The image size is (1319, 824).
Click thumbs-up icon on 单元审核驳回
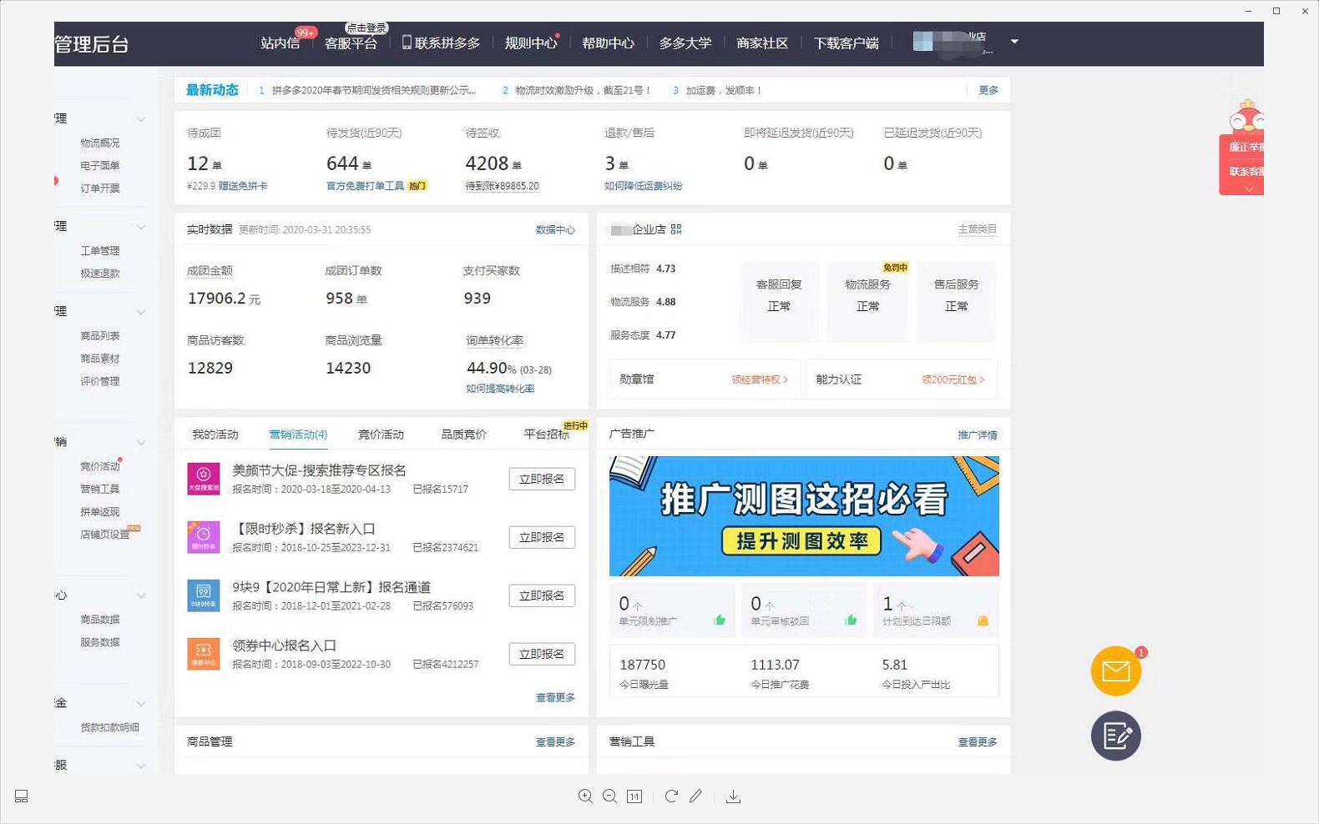851,620
